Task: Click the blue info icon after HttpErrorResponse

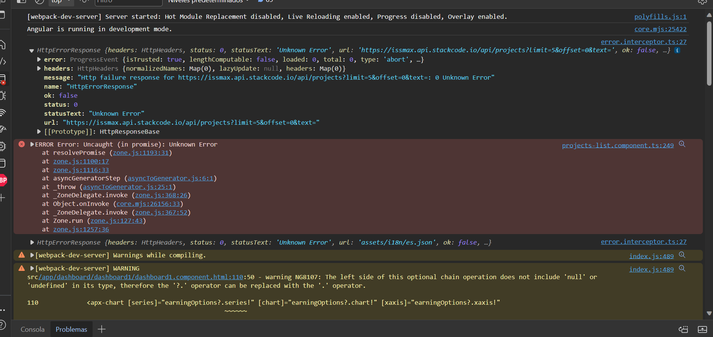Action: pos(677,50)
